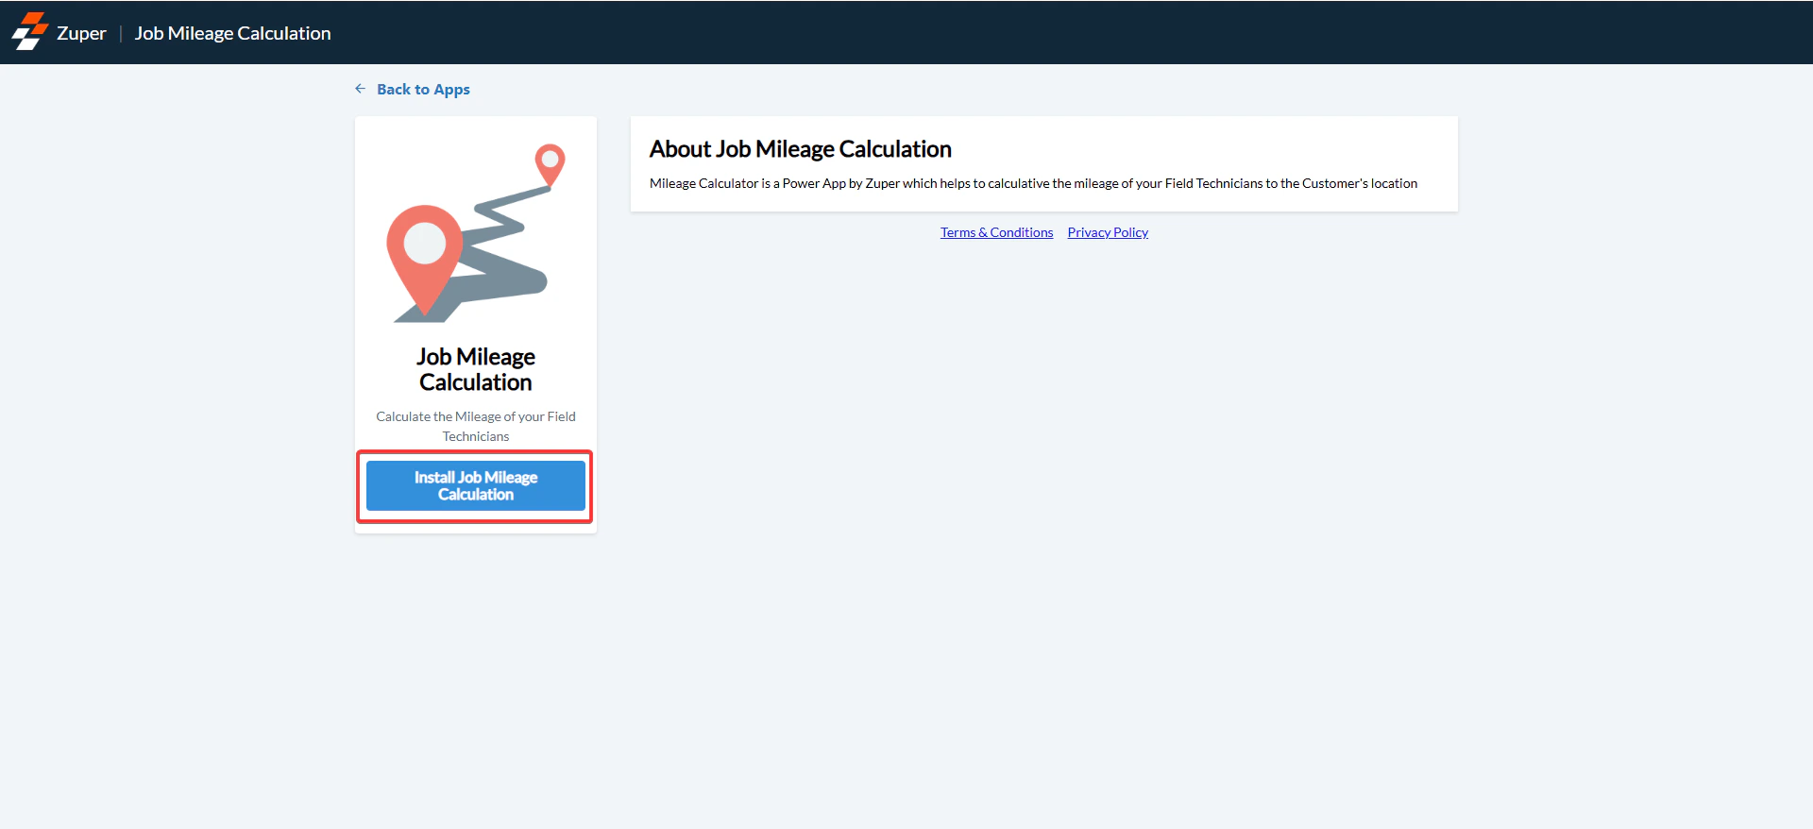Click the Job Mileage Calculation header title
The width and height of the screenshot is (1813, 829).
[232, 33]
